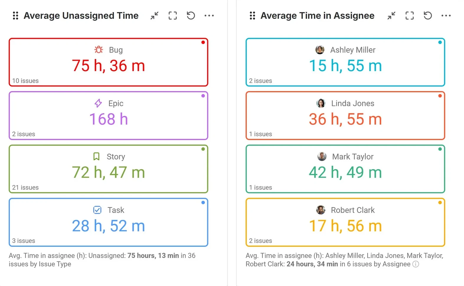Viewport: 464px width, 286px height.
Task: Click the 'Ashley Miller' name on her card
Action: 353,50
